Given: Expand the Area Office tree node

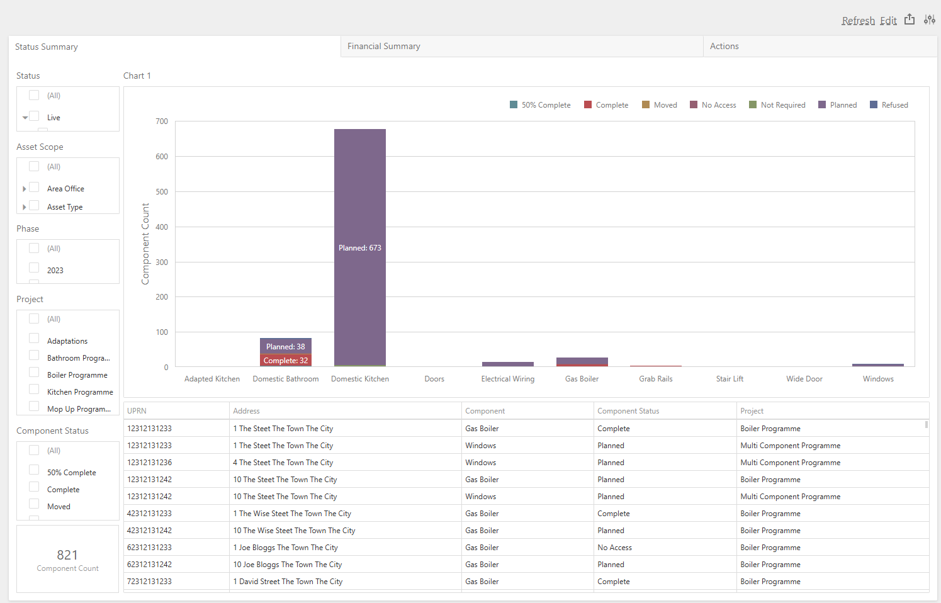Looking at the screenshot, I should pyautogui.click(x=25, y=189).
